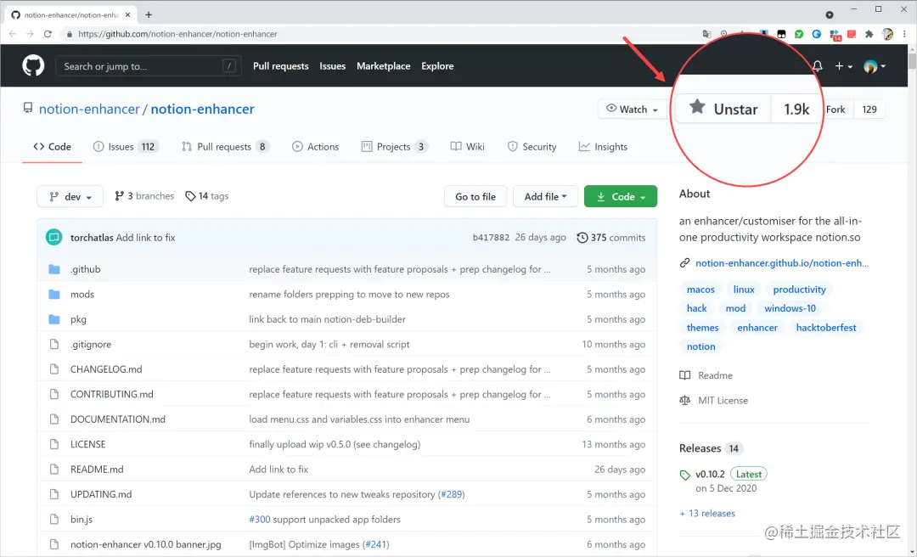Open the LICENSE file

point(87,445)
